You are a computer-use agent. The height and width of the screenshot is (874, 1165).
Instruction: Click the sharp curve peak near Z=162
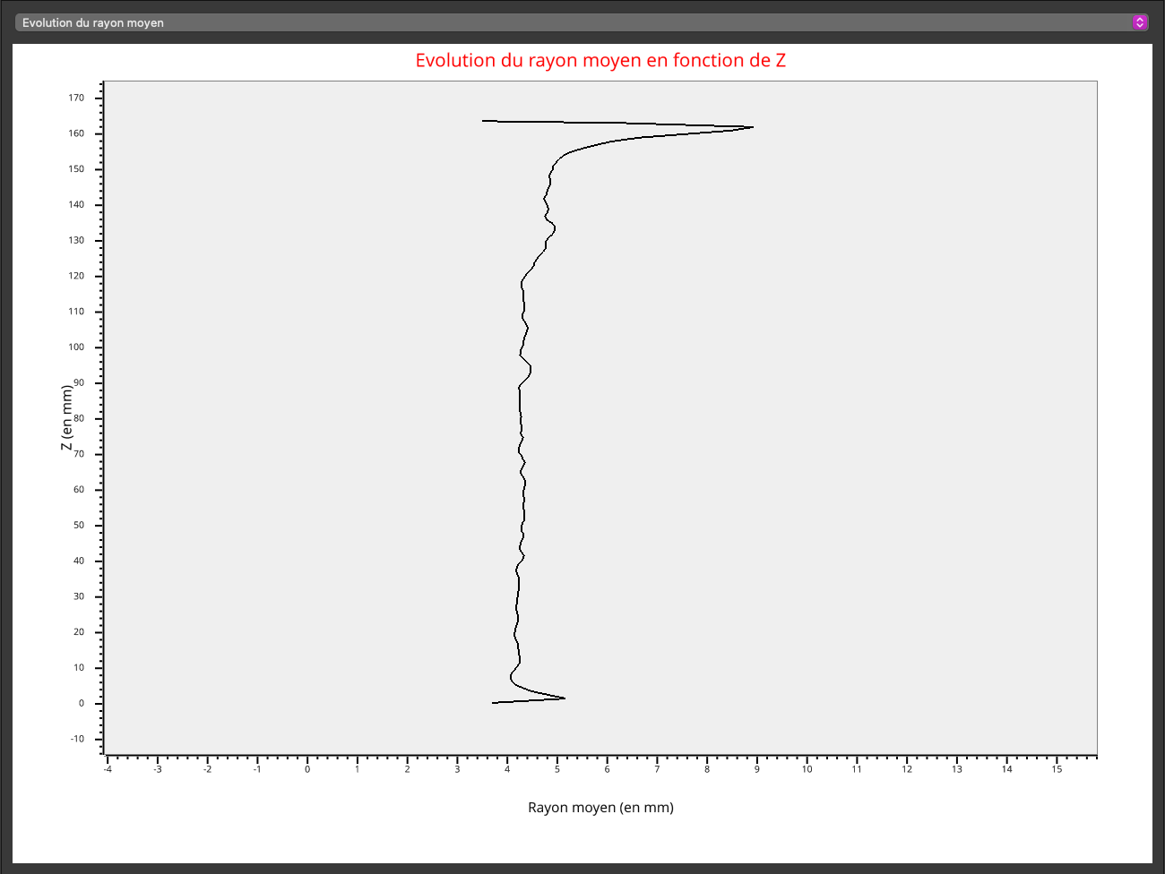(751, 127)
